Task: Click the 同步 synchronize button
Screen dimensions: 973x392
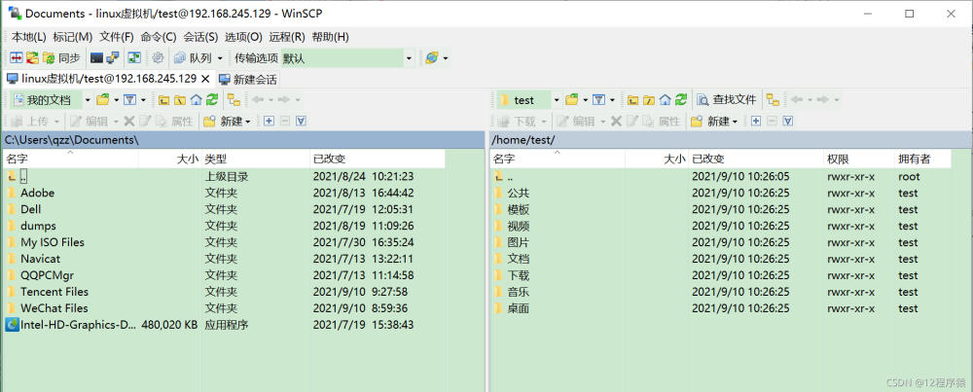Action: coord(61,58)
